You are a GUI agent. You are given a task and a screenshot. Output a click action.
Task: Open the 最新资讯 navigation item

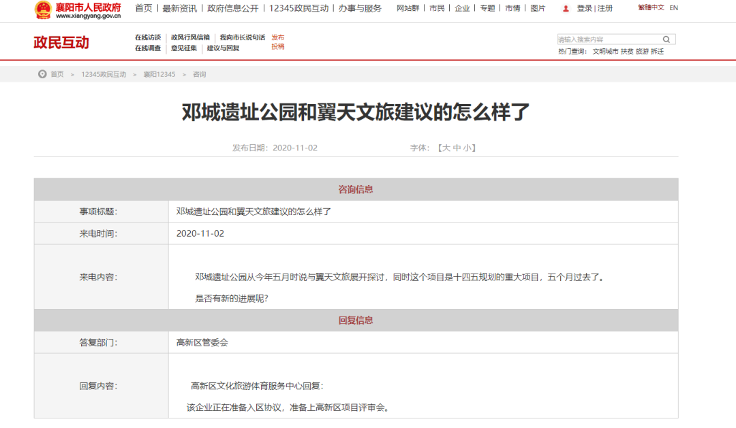tap(180, 8)
